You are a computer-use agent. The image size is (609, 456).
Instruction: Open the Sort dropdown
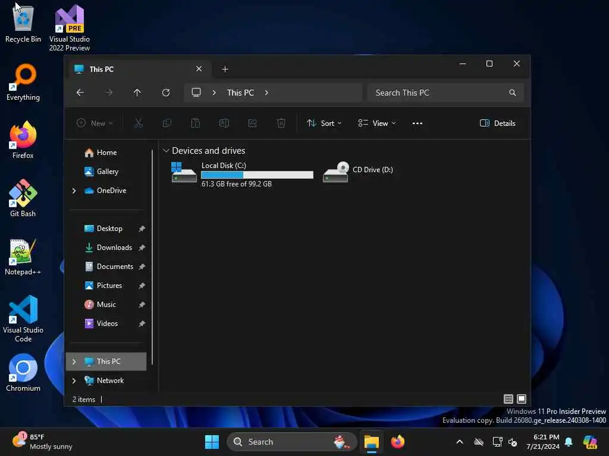[x=324, y=123]
